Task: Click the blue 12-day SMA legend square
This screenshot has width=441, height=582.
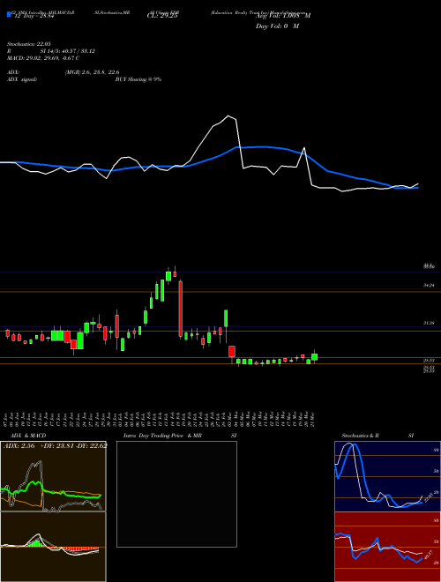Action: [9, 14]
